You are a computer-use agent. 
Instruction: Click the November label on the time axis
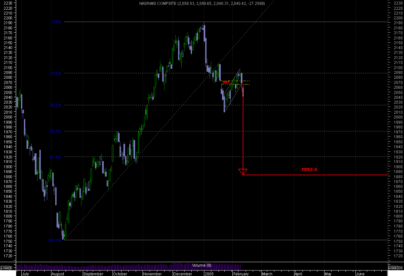(153, 274)
